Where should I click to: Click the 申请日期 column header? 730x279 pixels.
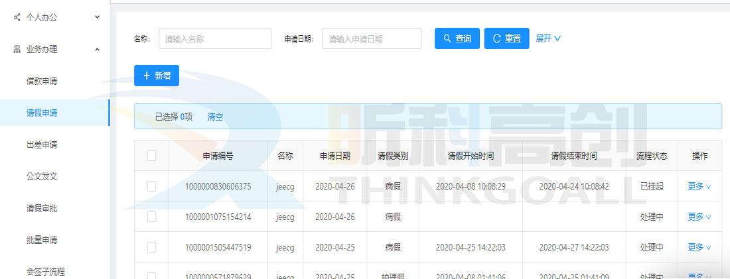tap(335, 156)
